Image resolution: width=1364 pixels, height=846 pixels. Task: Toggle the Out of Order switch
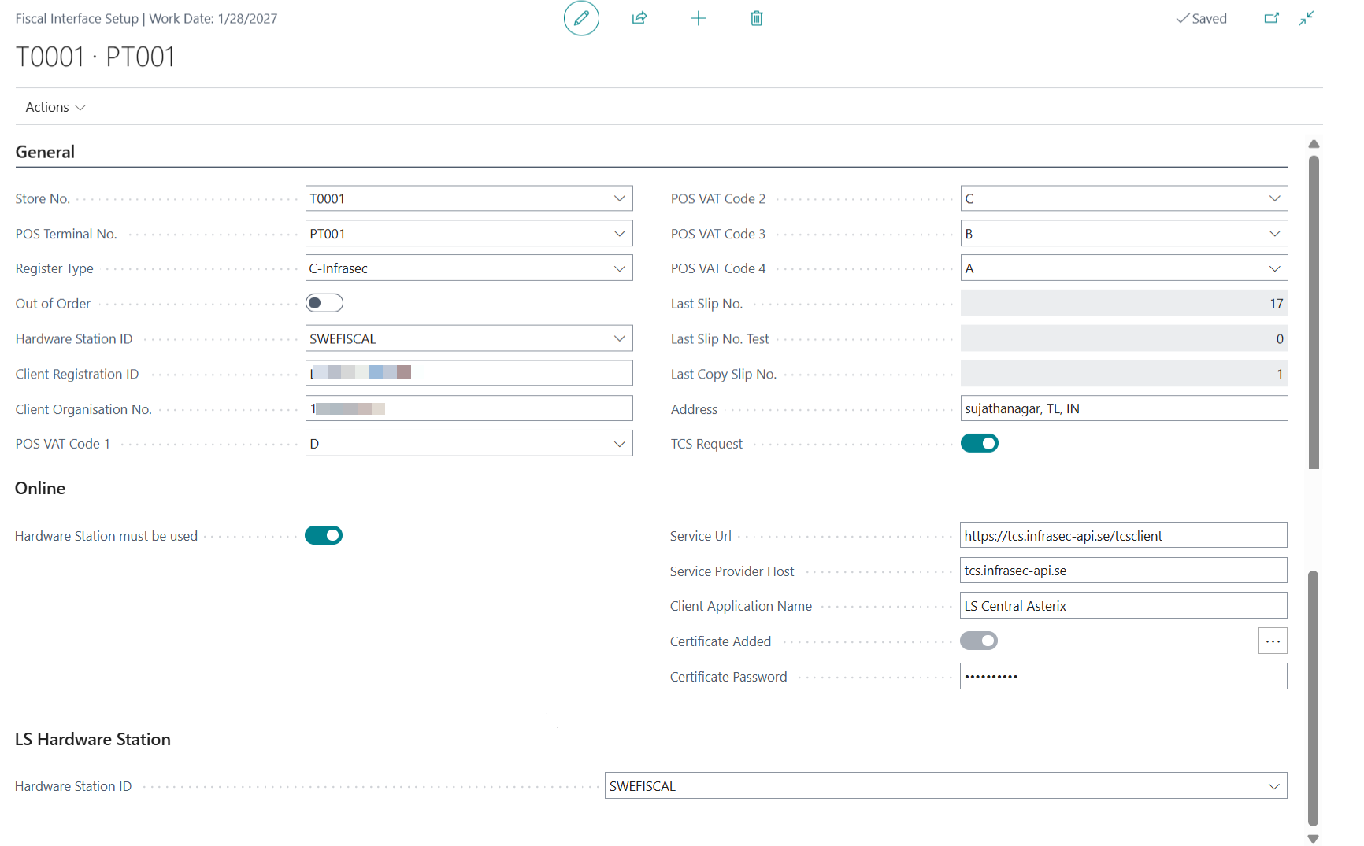click(324, 303)
